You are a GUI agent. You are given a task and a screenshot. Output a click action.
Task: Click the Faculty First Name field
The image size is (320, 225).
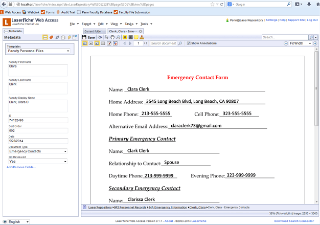38,70
